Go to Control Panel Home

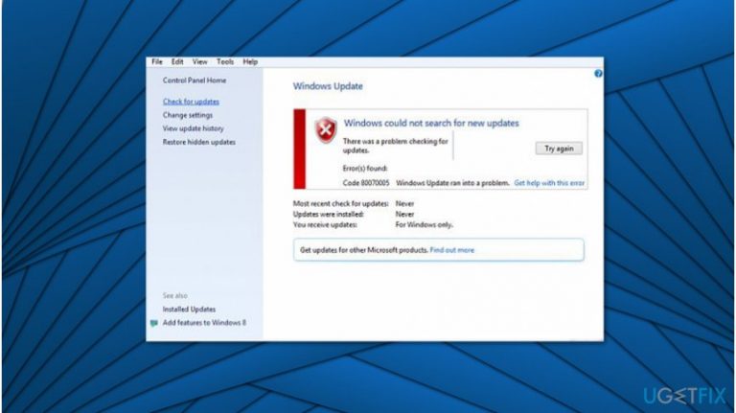(x=195, y=80)
